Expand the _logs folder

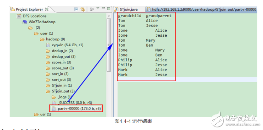tap(62, 97)
